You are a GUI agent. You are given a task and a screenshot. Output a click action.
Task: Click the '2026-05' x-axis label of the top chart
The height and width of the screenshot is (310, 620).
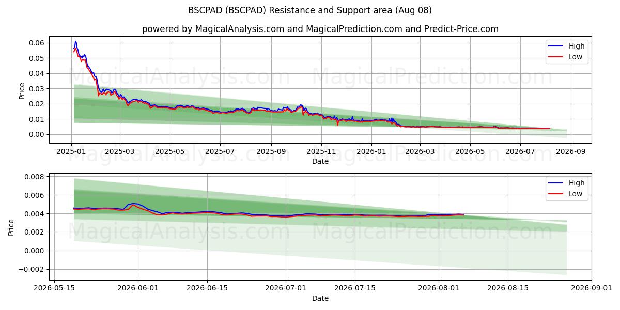[470, 152]
